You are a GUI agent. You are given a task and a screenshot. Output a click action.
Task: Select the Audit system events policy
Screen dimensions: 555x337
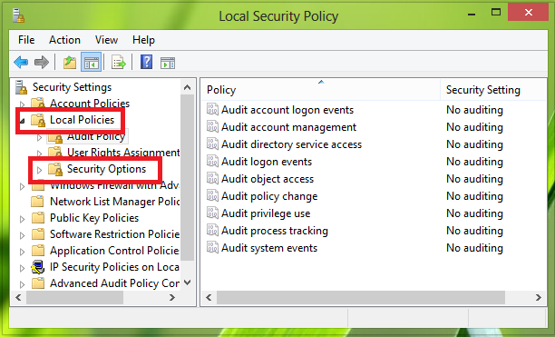269,248
